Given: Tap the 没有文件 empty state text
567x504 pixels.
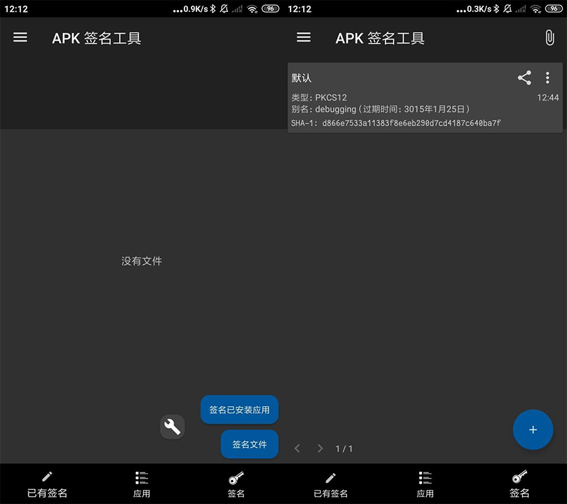Looking at the screenshot, I should click(141, 261).
